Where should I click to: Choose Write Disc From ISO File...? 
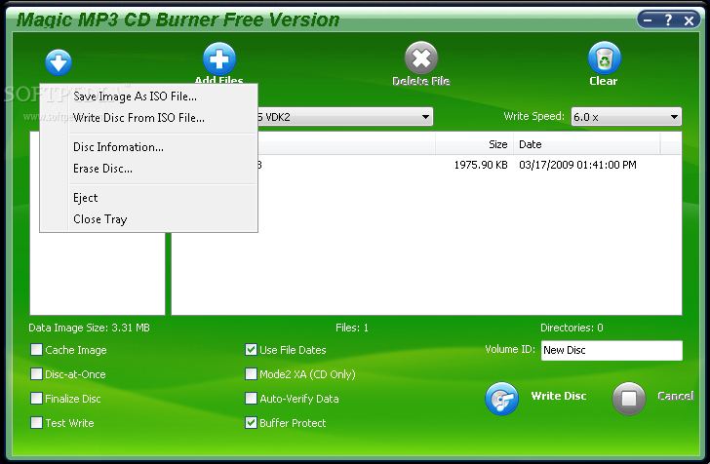[x=138, y=118]
